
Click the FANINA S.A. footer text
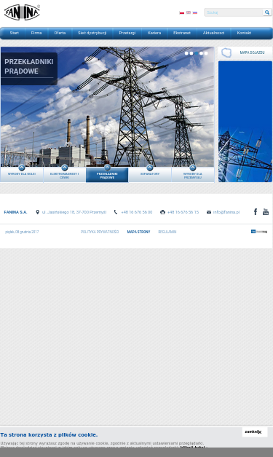click(15, 212)
